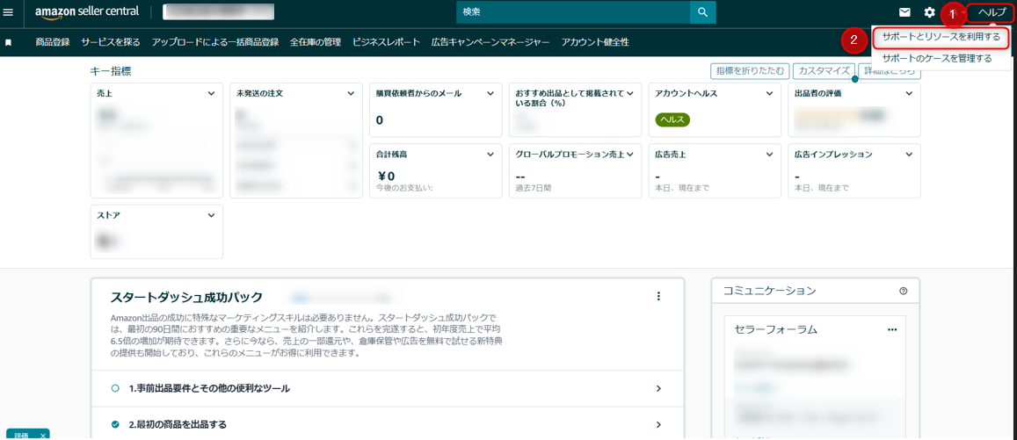Viewport: 1017px width, 440px height.
Task: Expand the 広告インプレッション card dropdown
Action: (909, 155)
